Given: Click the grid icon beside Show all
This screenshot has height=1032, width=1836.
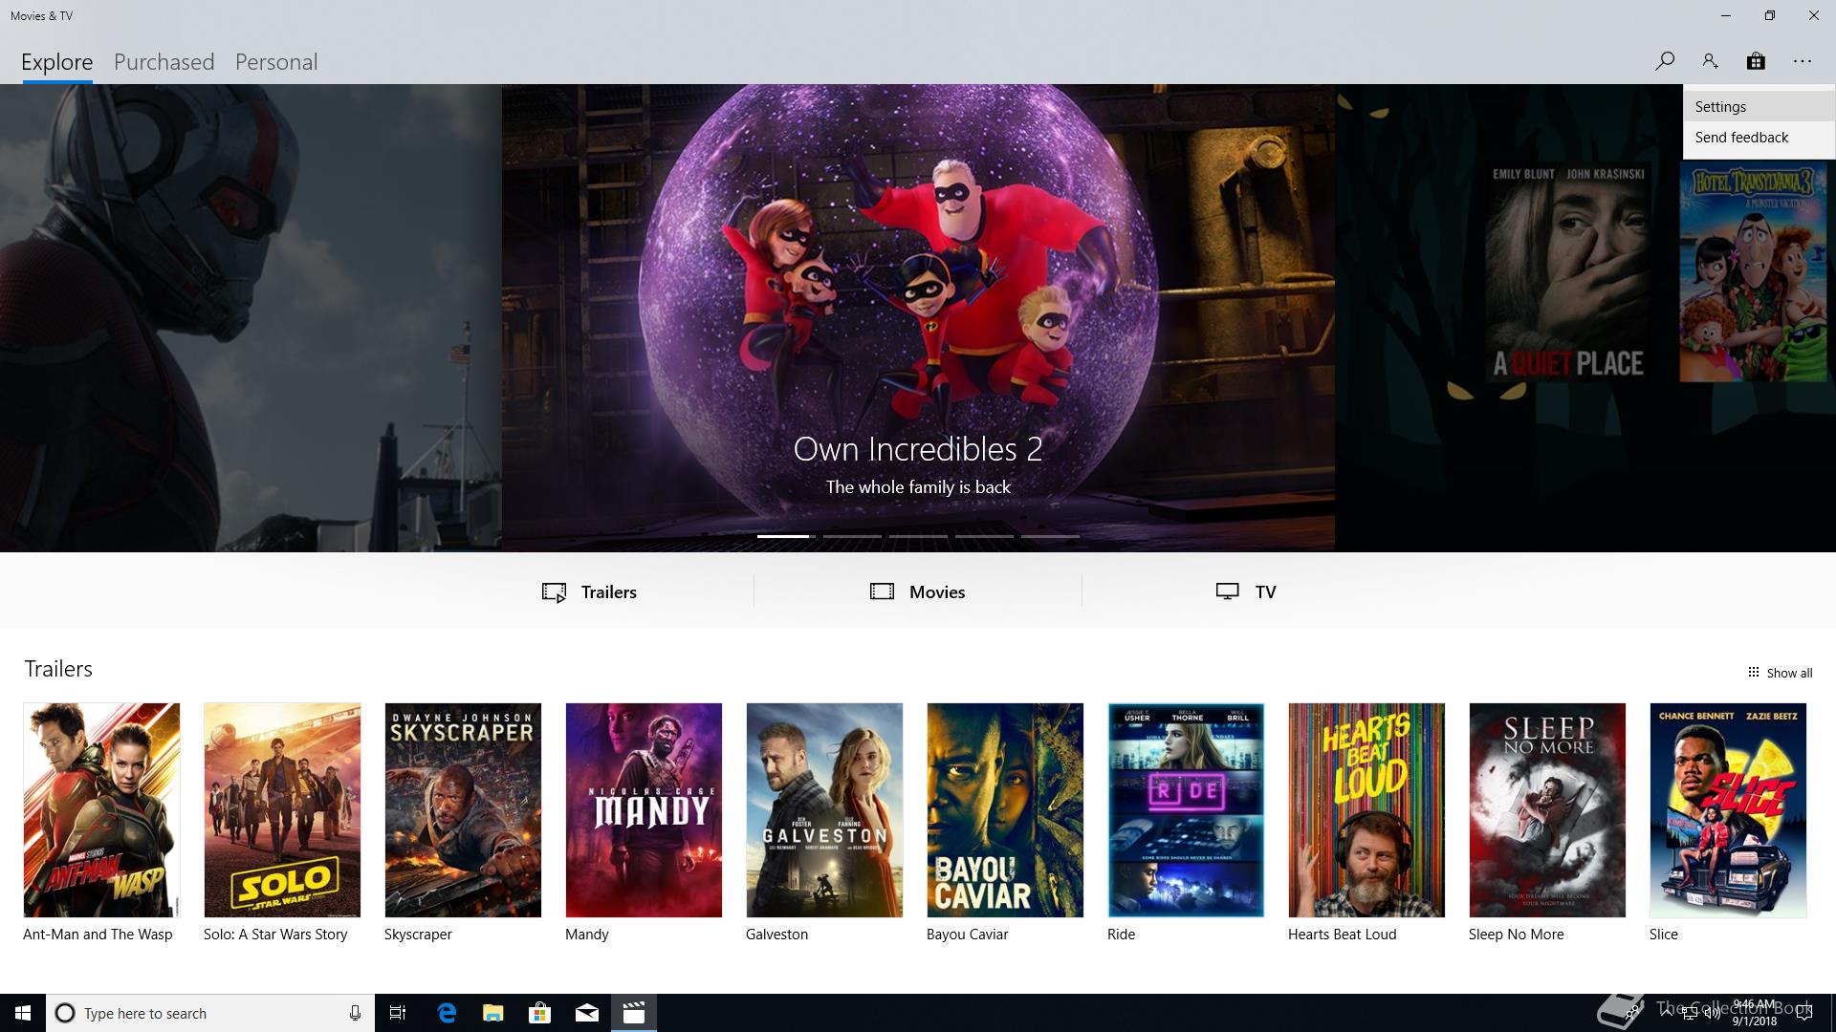Looking at the screenshot, I should point(1753,672).
